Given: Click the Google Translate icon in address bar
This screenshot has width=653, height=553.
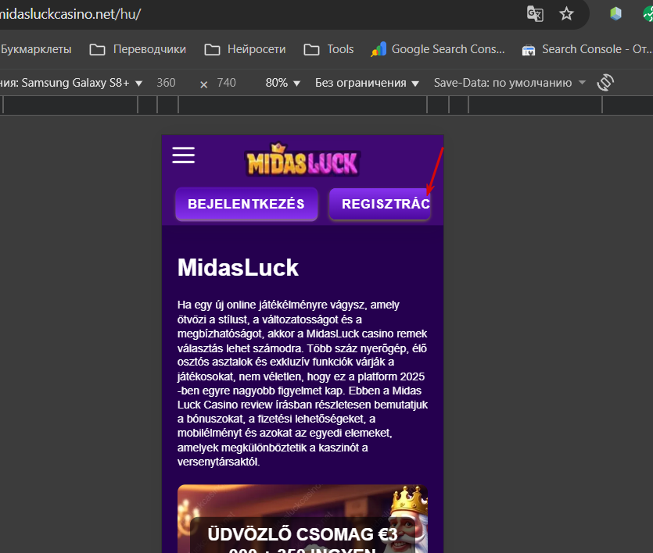Looking at the screenshot, I should pyautogui.click(x=535, y=14).
